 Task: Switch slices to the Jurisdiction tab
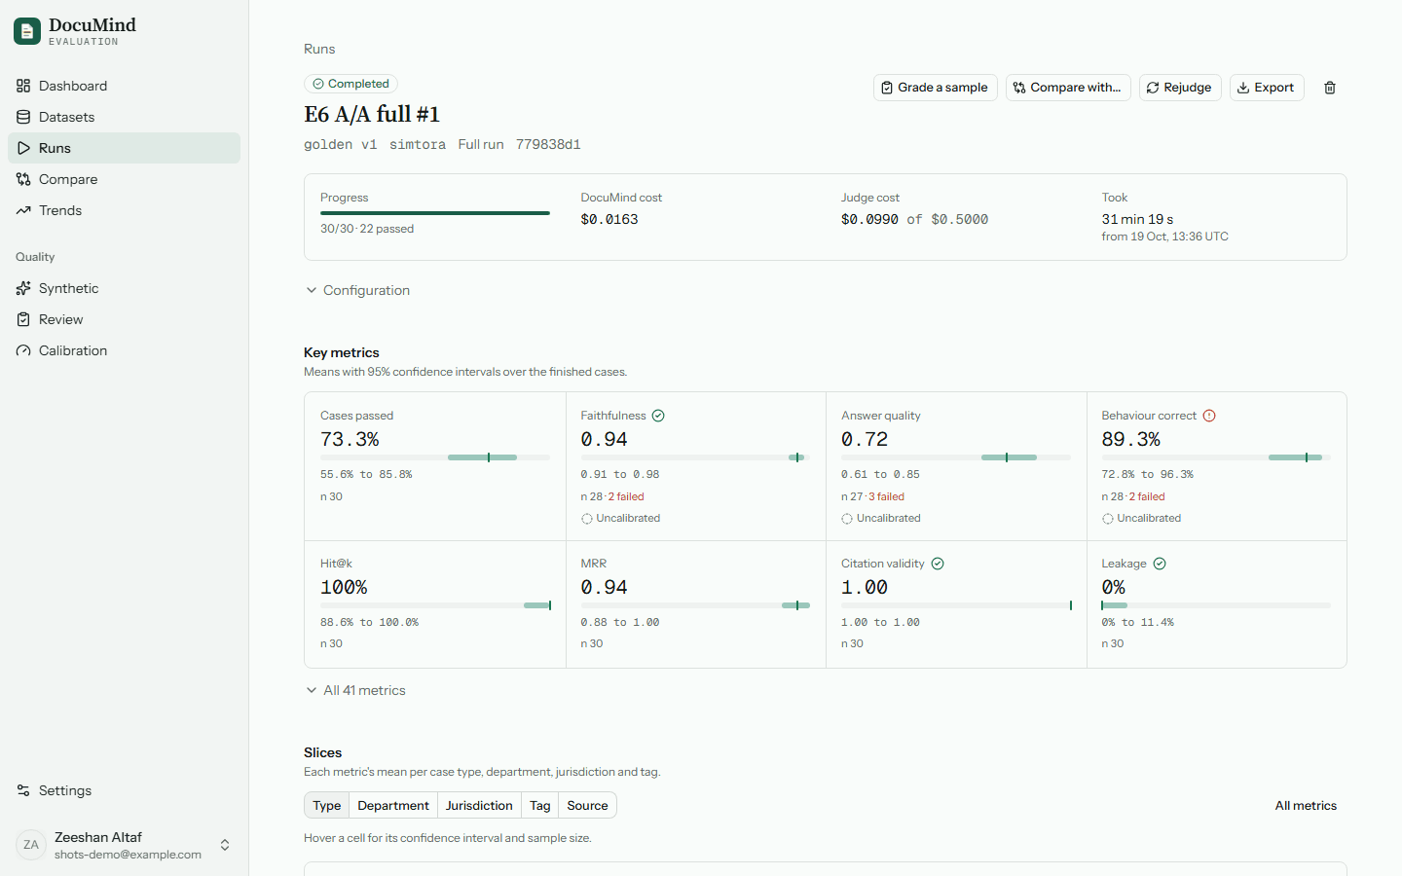[x=479, y=805]
